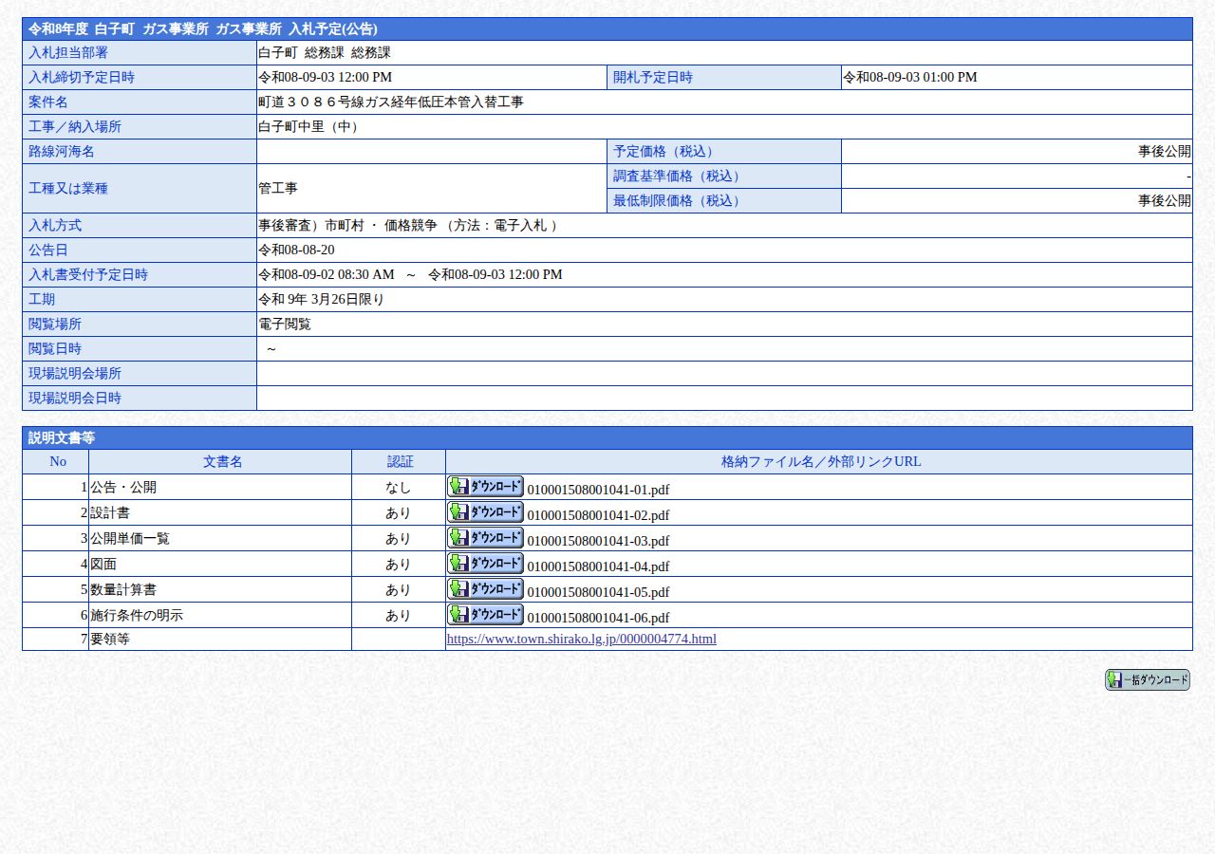This screenshot has height=854, width=1215.
Task: Click the 図面 document name
Action: click(103, 564)
